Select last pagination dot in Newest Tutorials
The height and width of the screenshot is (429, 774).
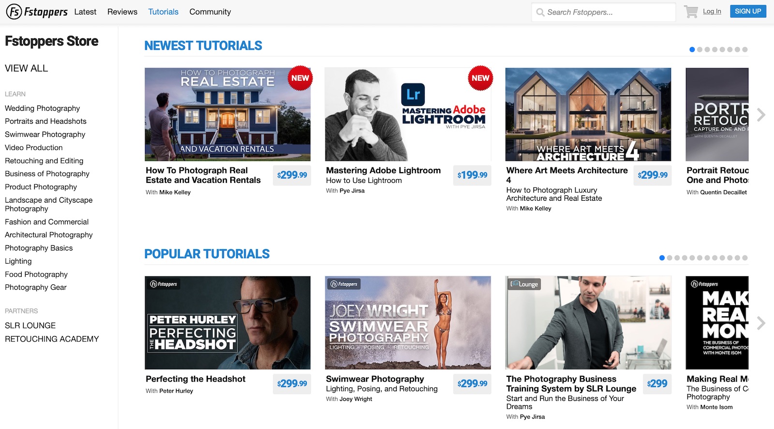point(745,49)
